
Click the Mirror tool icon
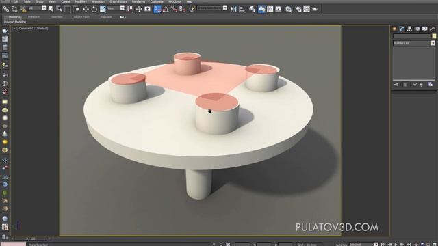233,9
